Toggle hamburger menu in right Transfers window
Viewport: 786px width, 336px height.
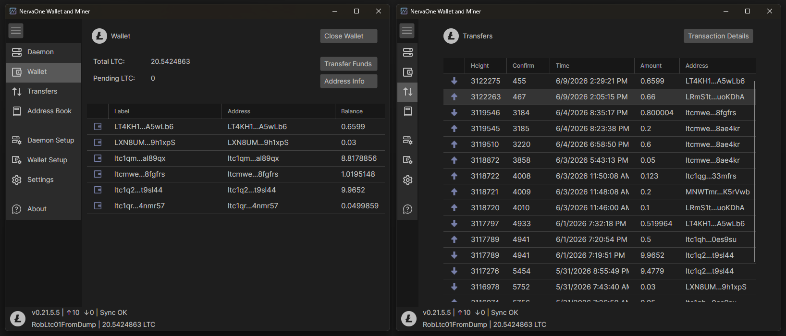pyautogui.click(x=407, y=31)
